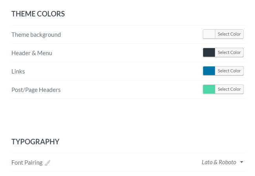The width and height of the screenshot is (255, 176).
Task: Click the dark Header & Menu color swatch
Action: 209,52
